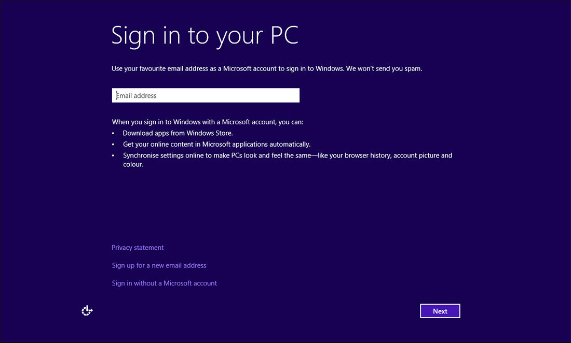Click the Next button
Screen dimensions: 571x343
tap(440, 311)
